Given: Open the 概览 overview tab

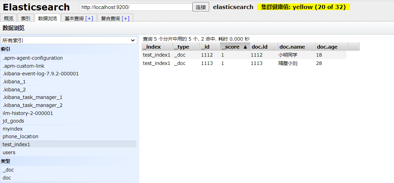Looking at the screenshot, I should click(x=9, y=18).
